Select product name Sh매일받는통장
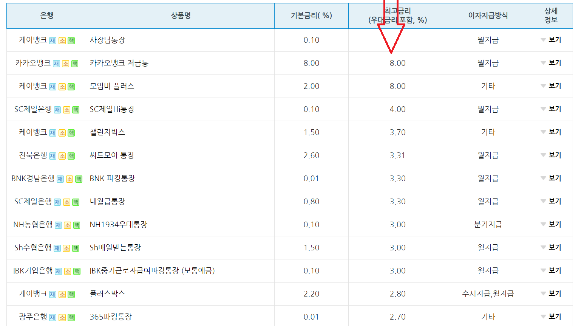The height and width of the screenshot is (326, 584). [115, 247]
